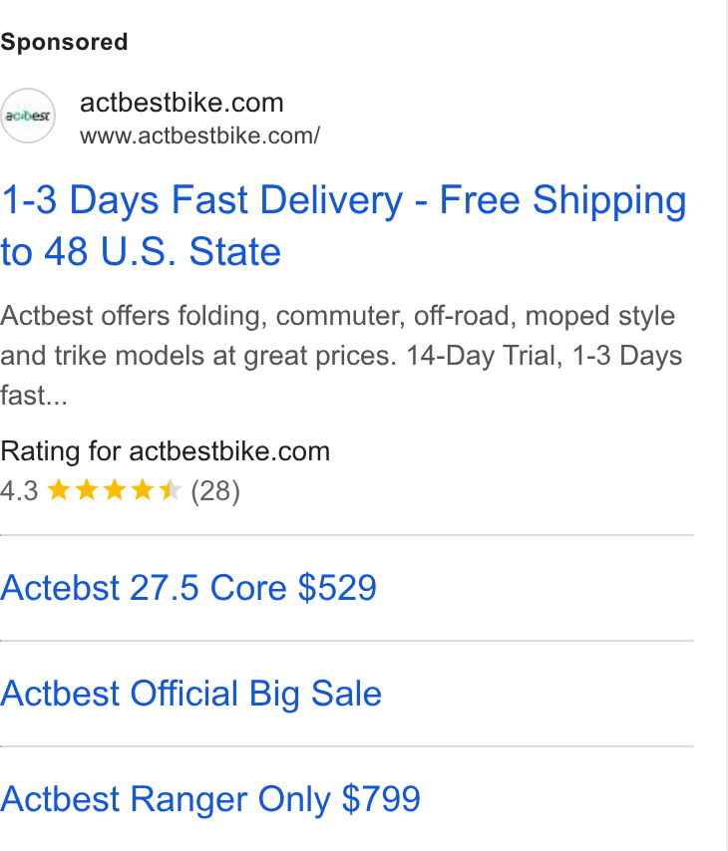Click the (28) review count
728x851 pixels.
click(215, 491)
